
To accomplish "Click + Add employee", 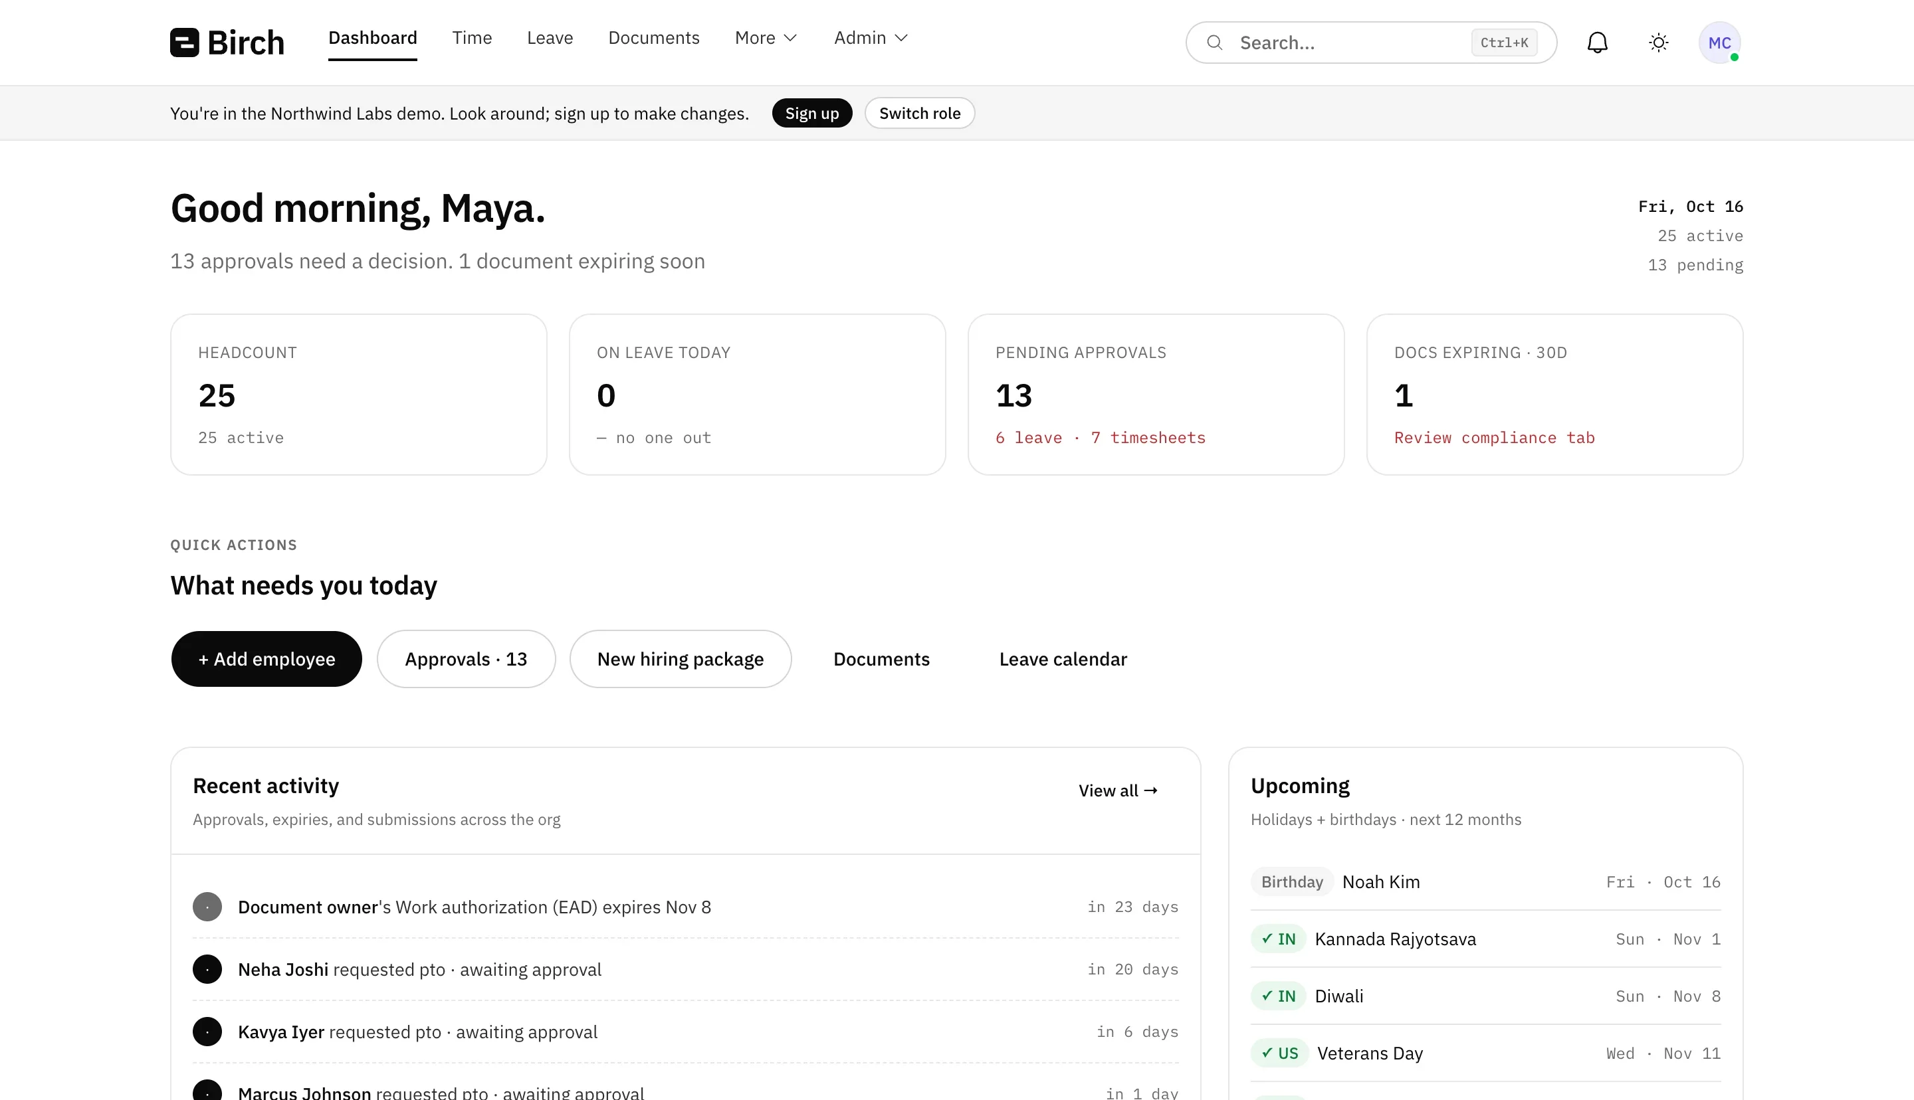I will click(x=266, y=659).
